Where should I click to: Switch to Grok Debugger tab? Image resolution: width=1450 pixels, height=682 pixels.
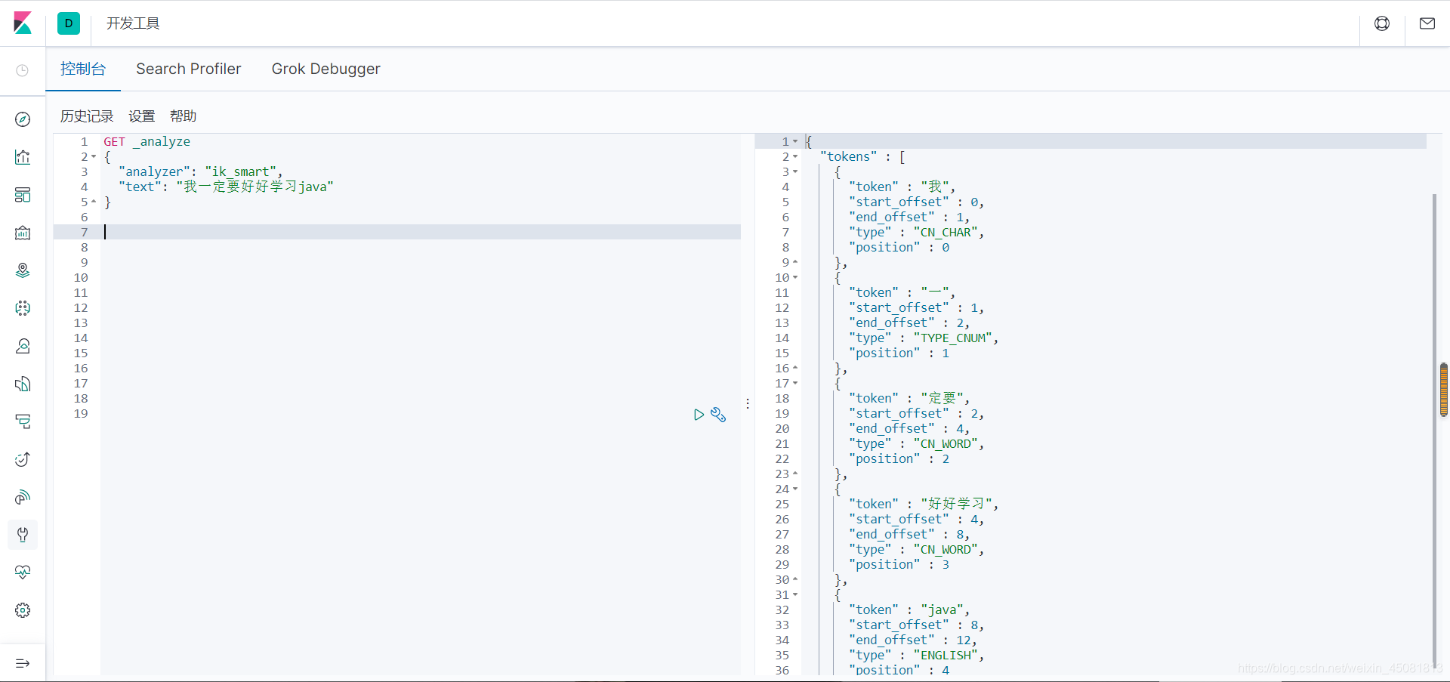pyautogui.click(x=326, y=69)
